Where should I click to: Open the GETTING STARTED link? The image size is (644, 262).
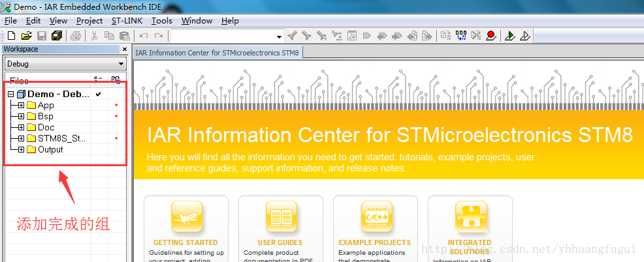[x=185, y=242]
